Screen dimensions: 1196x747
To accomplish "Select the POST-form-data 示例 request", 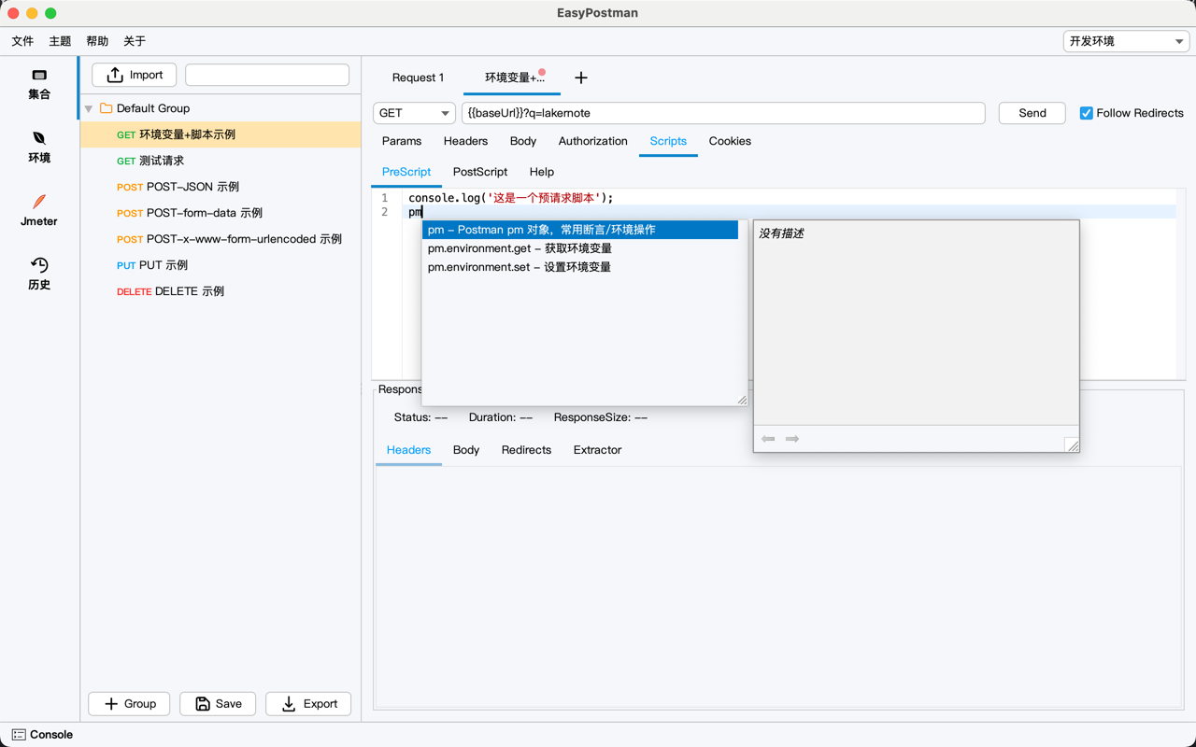I will [221, 213].
